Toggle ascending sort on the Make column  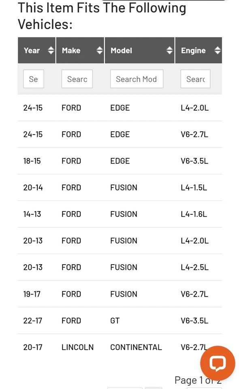tap(99, 48)
